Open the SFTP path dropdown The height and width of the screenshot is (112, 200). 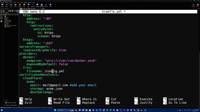pyautogui.click(x=17, y=13)
